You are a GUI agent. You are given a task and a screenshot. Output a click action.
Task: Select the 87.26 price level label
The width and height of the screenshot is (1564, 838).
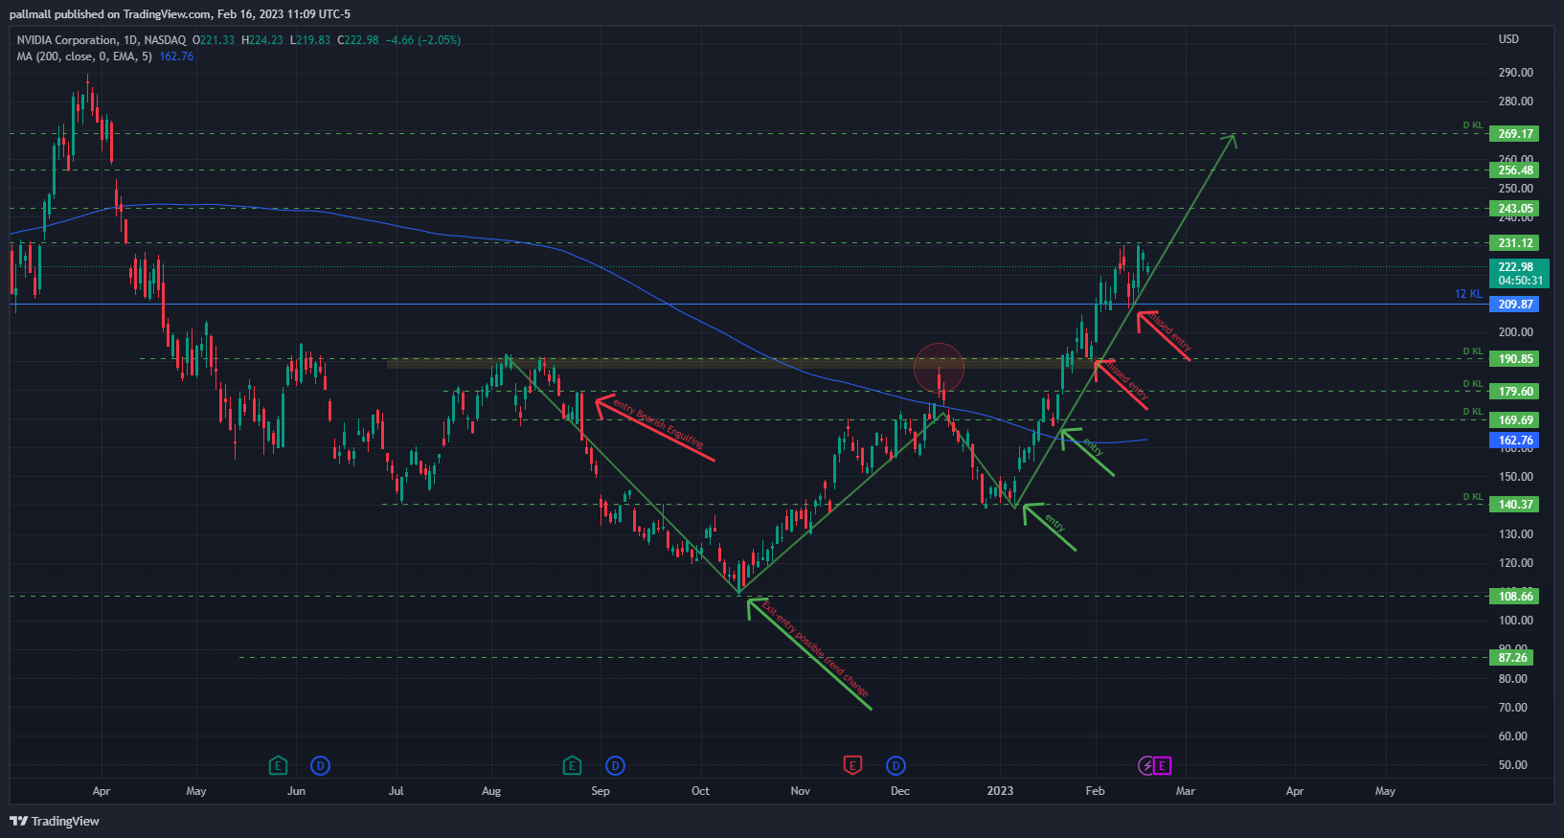pos(1513,658)
